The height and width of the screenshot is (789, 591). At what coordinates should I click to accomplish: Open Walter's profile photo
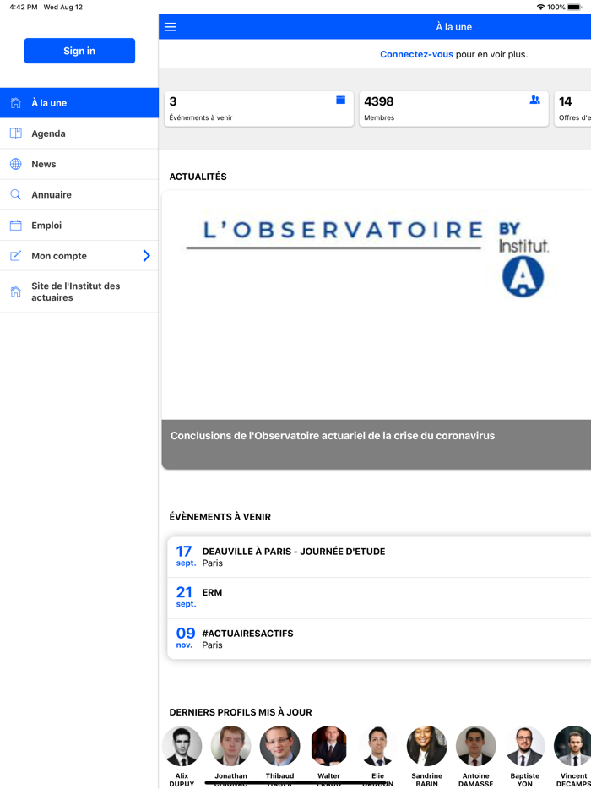(x=329, y=746)
